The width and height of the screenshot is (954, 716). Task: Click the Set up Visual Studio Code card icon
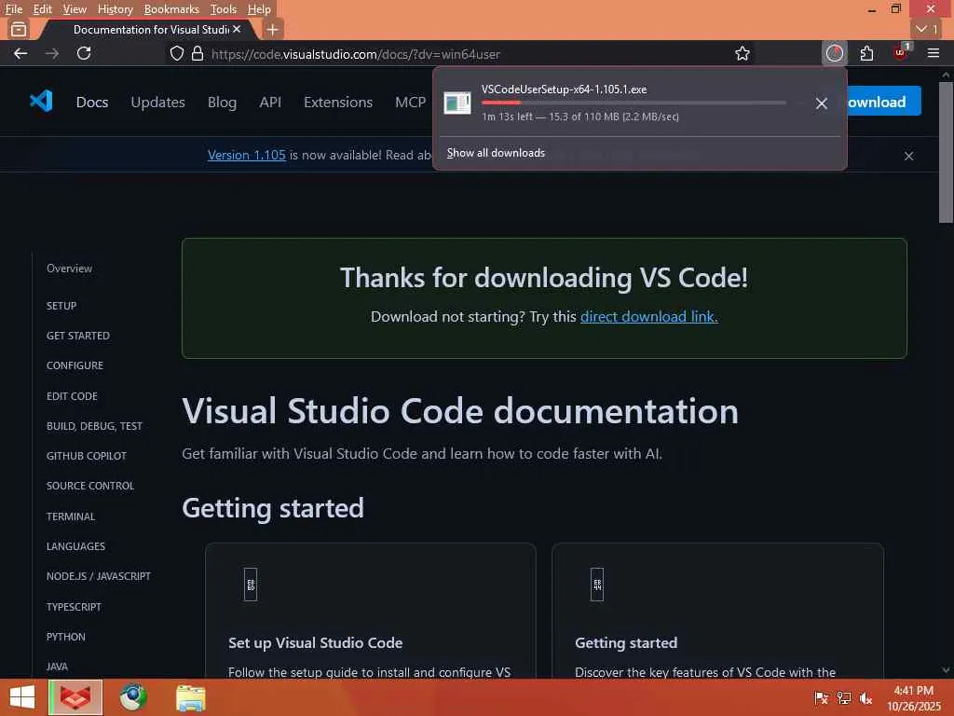(x=251, y=585)
